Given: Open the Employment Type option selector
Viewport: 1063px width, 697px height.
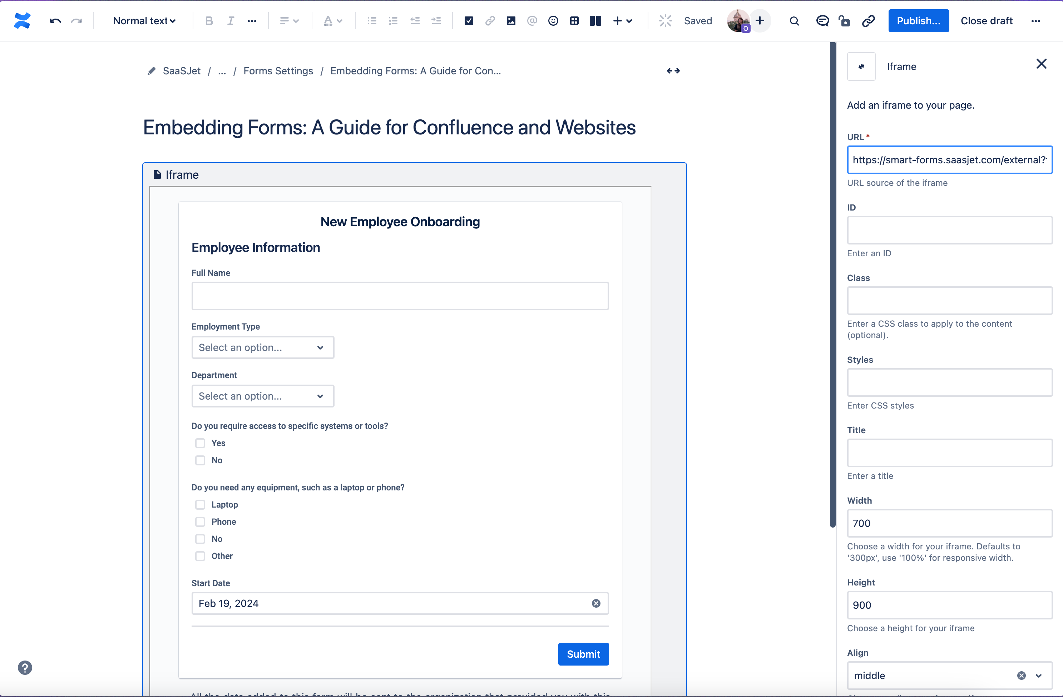Looking at the screenshot, I should 263,347.
